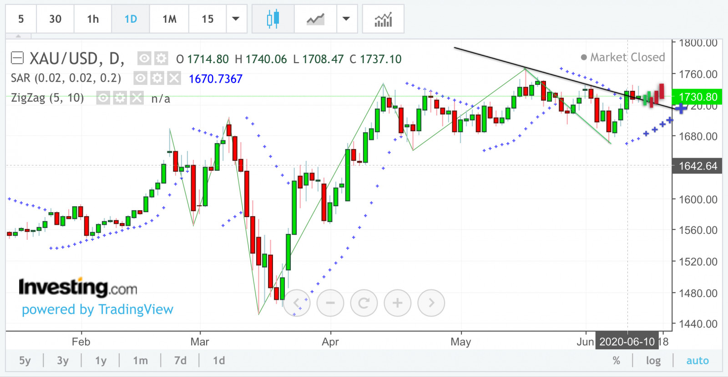Hide the SAR indicator using eye icon
728x377 pixels.
point(141,79)
